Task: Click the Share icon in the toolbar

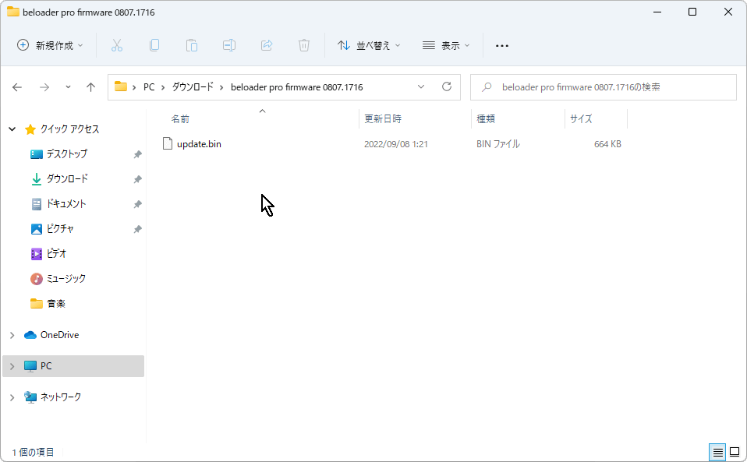Action: click(x=267, y=45)
